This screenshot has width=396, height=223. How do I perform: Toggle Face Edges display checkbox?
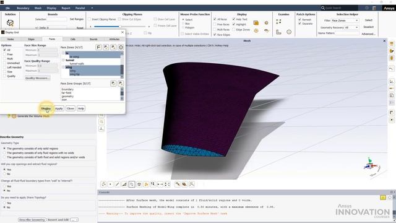[x=215, y=35]
